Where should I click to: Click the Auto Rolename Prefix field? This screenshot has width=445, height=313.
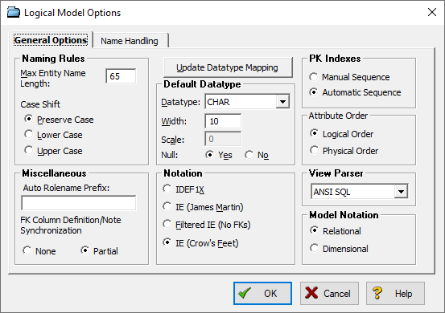(79, 203)
